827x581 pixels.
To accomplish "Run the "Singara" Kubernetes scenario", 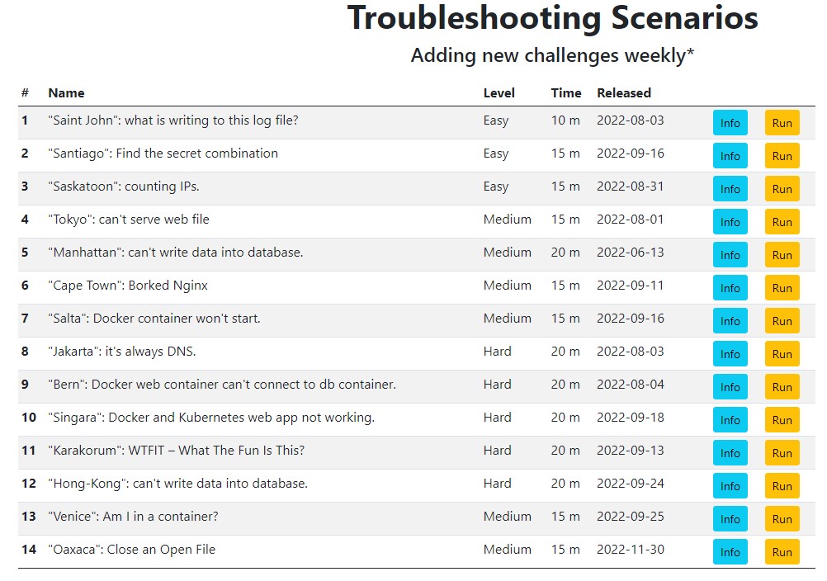I will click(782, 420).
